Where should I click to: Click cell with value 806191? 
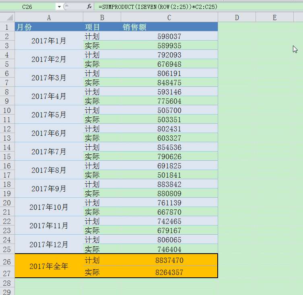(169, 73)
